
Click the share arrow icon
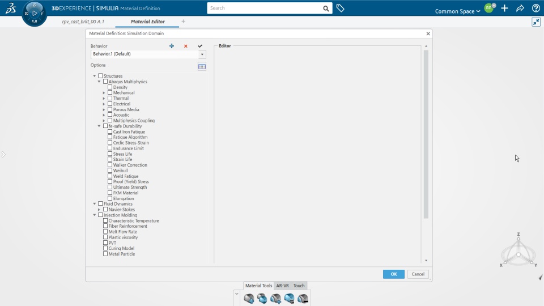click(520, 8)
